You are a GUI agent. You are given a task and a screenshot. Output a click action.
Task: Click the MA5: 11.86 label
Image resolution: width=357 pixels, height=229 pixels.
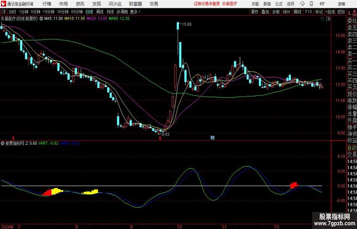(53, 19)
